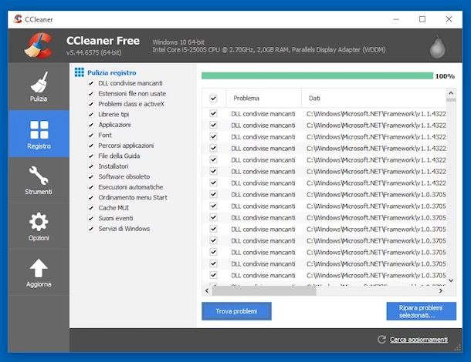The image size is (471, 362).
Task: Disable the Applicazioni checkbox
Action: point(90,125)
